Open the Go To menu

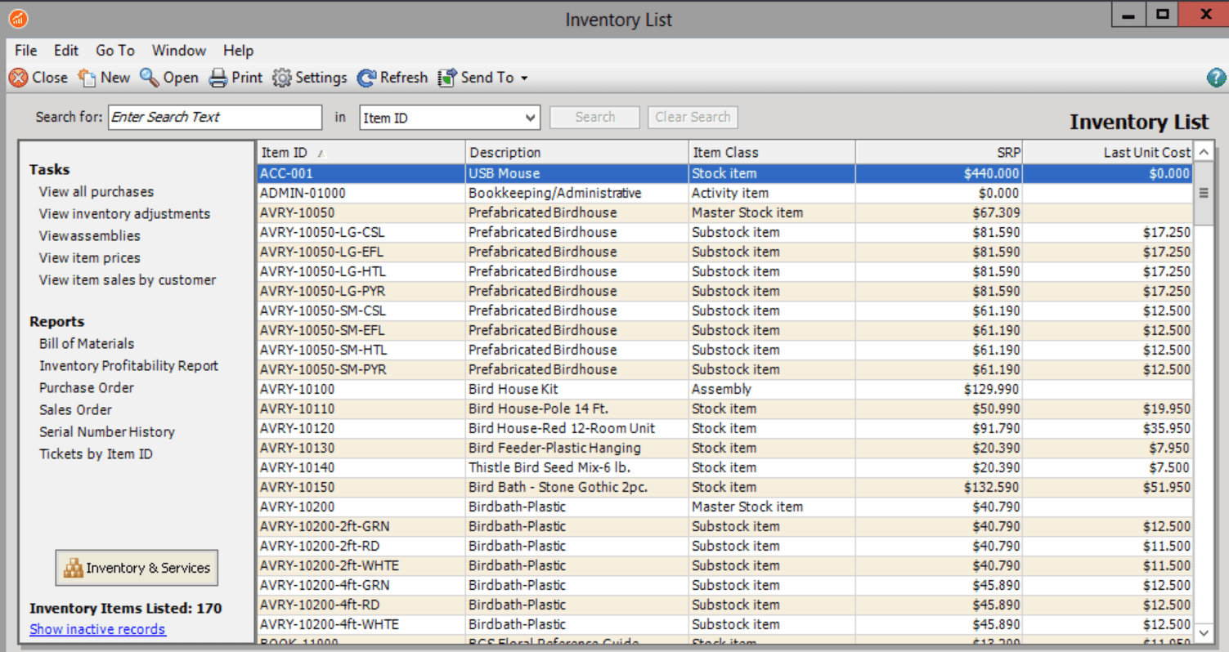pos(115,51)
